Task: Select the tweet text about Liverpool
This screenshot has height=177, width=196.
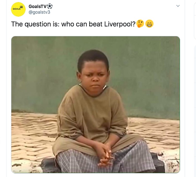Action: point(82,24)
